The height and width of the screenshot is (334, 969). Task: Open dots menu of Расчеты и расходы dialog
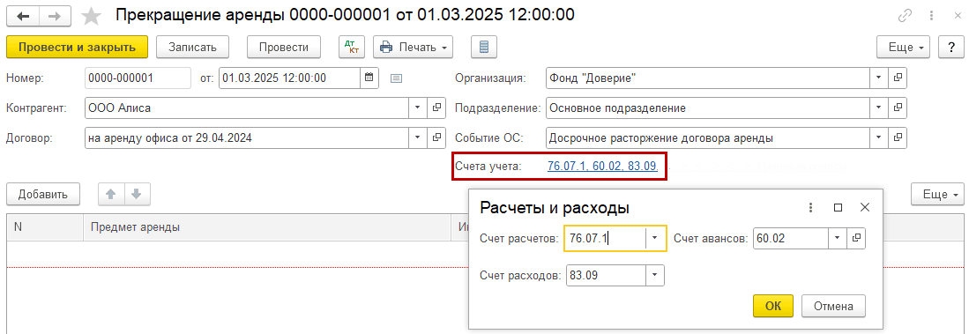click(811, 208)
